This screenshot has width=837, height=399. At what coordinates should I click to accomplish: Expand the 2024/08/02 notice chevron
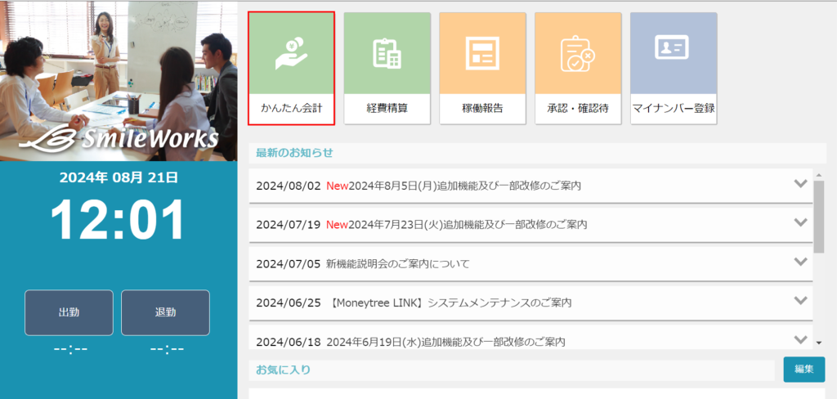pos(800,184)
